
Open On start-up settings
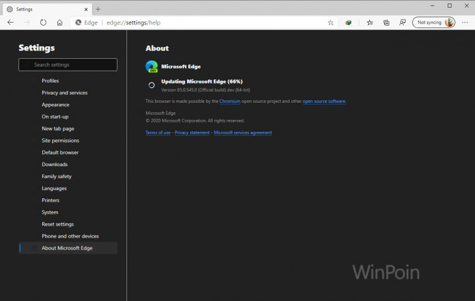click(x=55, y=116)
